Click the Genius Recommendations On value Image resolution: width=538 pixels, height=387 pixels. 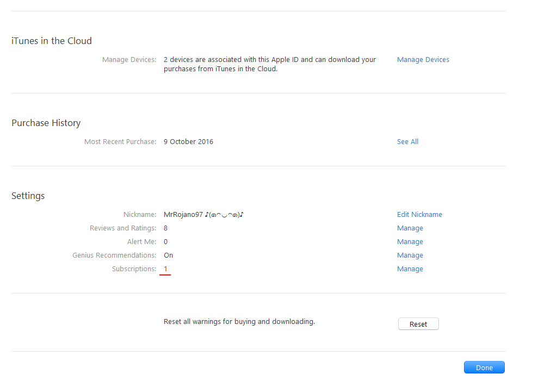click(x=168, y=255)
